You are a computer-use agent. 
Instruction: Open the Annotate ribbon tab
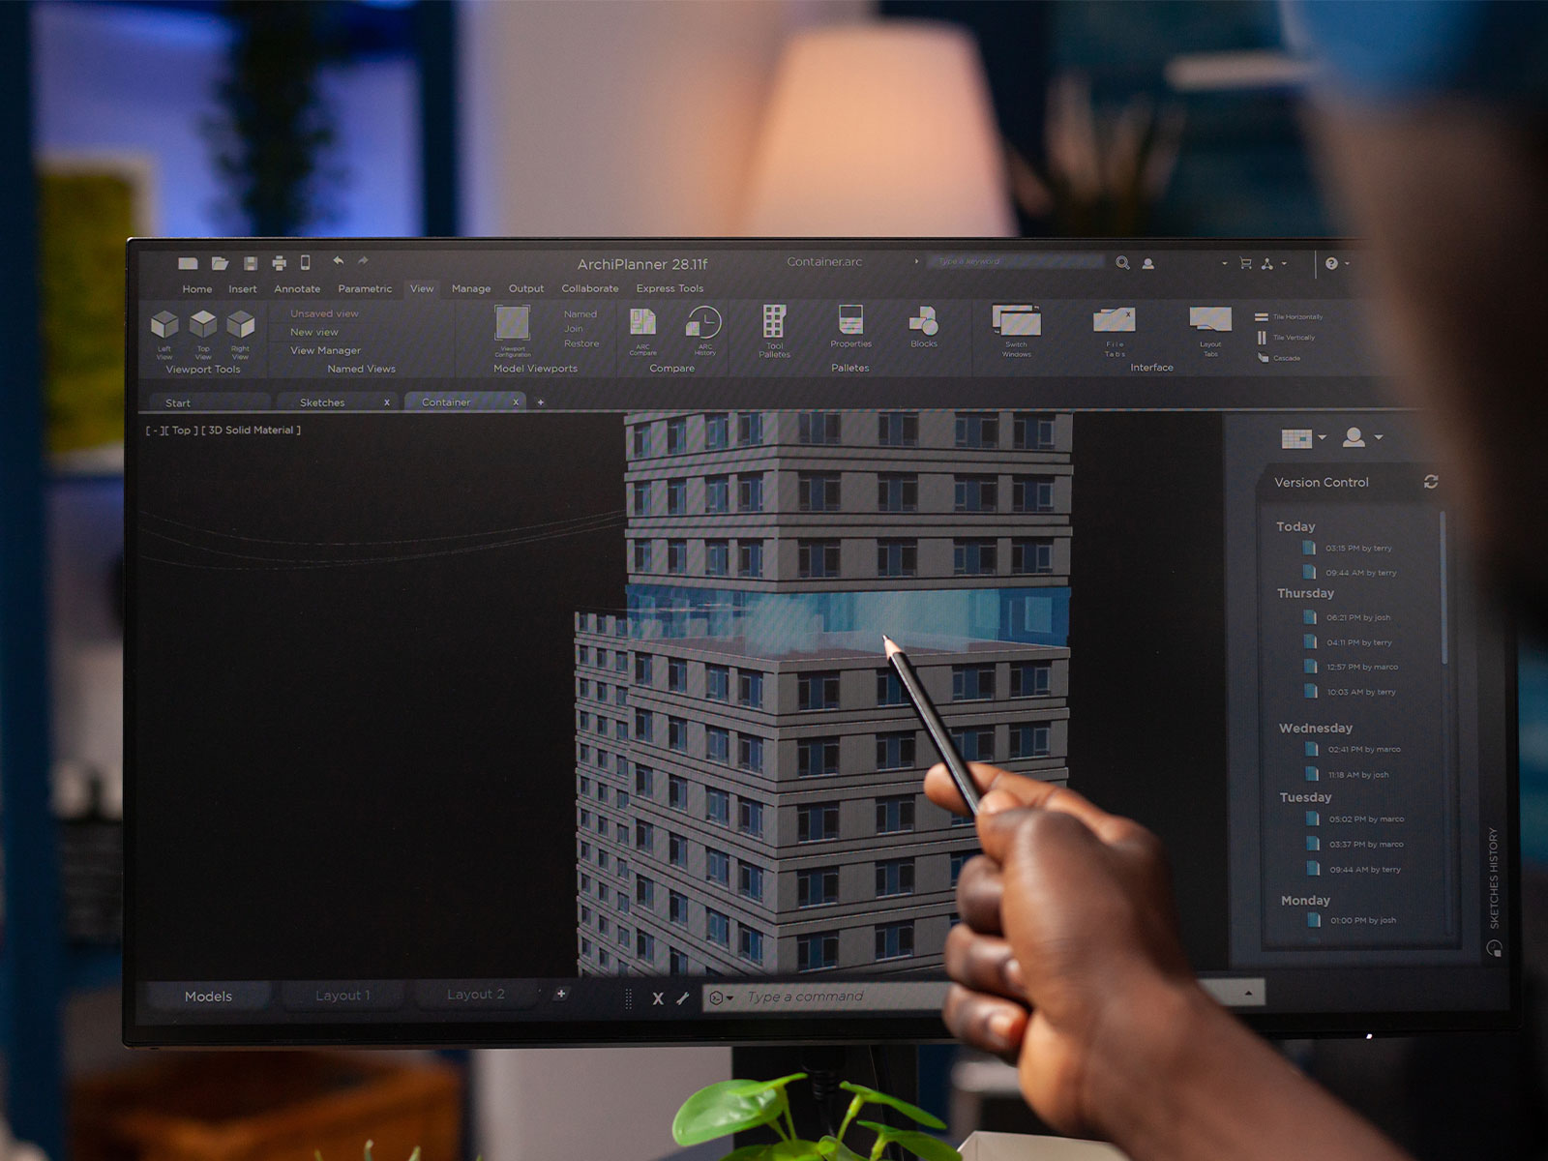pos(297,289)
